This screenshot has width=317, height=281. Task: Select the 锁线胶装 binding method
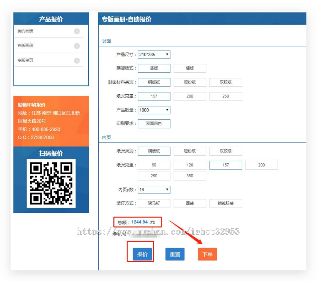[226, 203]
